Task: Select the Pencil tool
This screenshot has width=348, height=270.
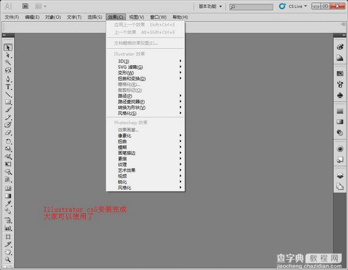Action: point(8,117)
